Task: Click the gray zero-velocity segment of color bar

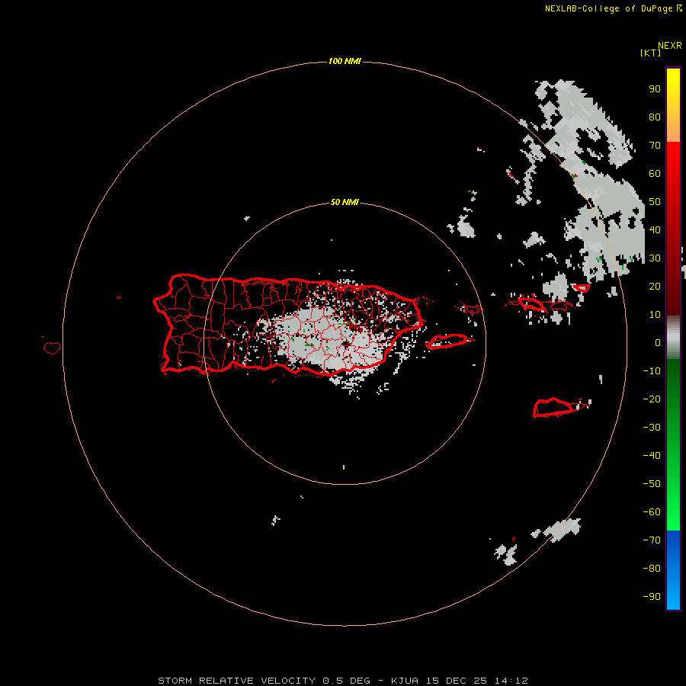Action: tap(673, 337)
